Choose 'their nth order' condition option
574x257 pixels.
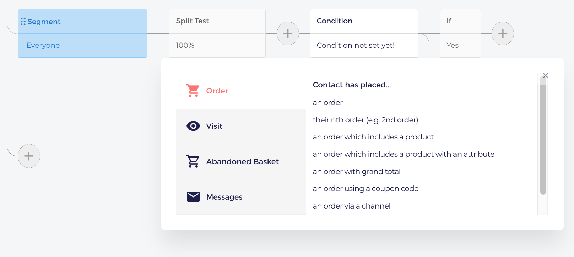(x=365, y=120)
